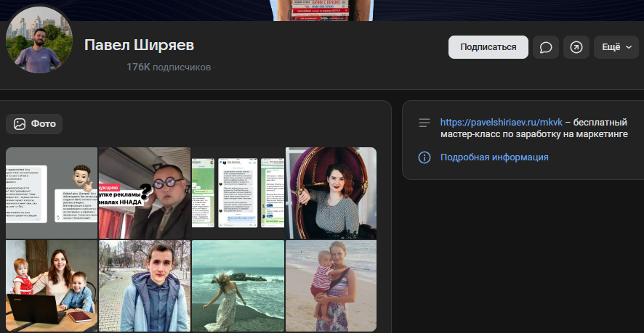Click the description lines icon

click(424, 123)
